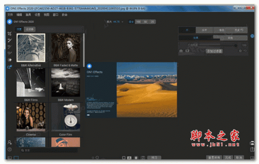Screen dimensions: 259x164
Task: Switch to the 历史 tab in right panel
Action: click(x=239, y=30)
